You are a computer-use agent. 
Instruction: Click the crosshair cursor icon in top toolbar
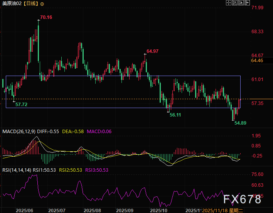229,3
